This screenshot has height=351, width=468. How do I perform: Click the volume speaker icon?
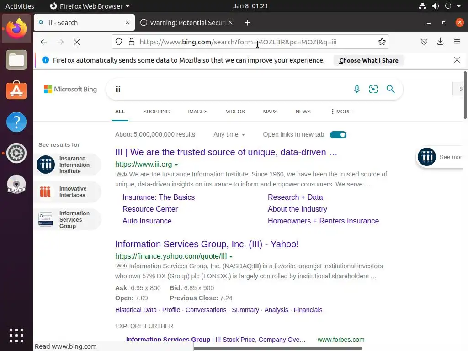click(x=436, y=6)
